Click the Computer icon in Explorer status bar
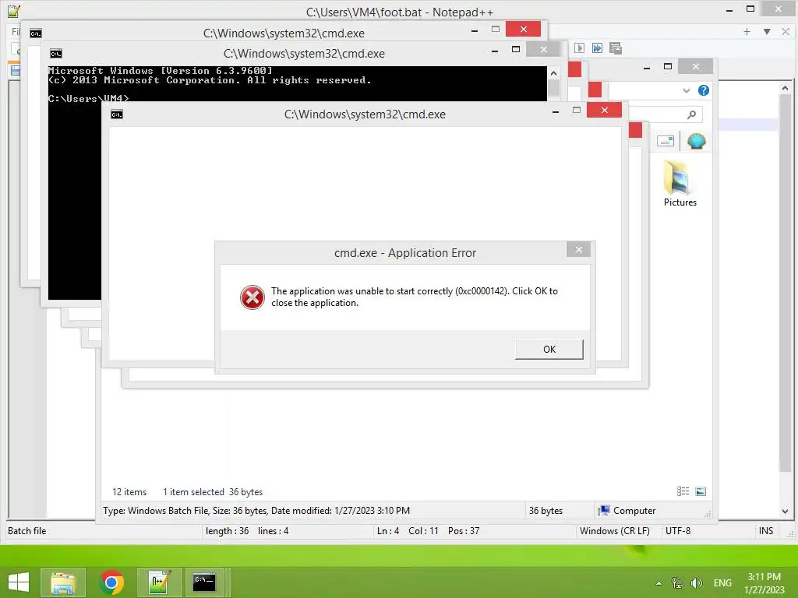The width and height of the screenshot is (798, 598). 604,511
